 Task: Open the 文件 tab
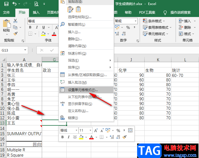[x=6, y=13]
